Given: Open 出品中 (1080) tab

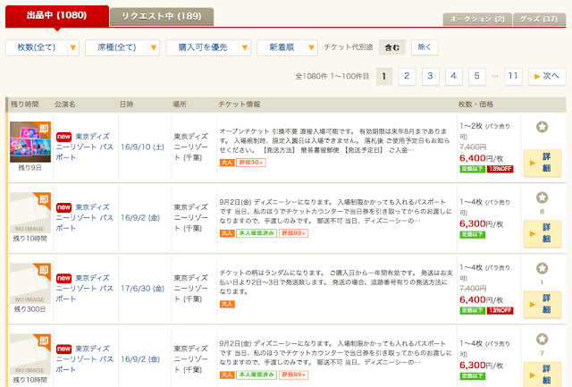Looking at the screenshot, I should pyautogui.click(x=57, y=16).
